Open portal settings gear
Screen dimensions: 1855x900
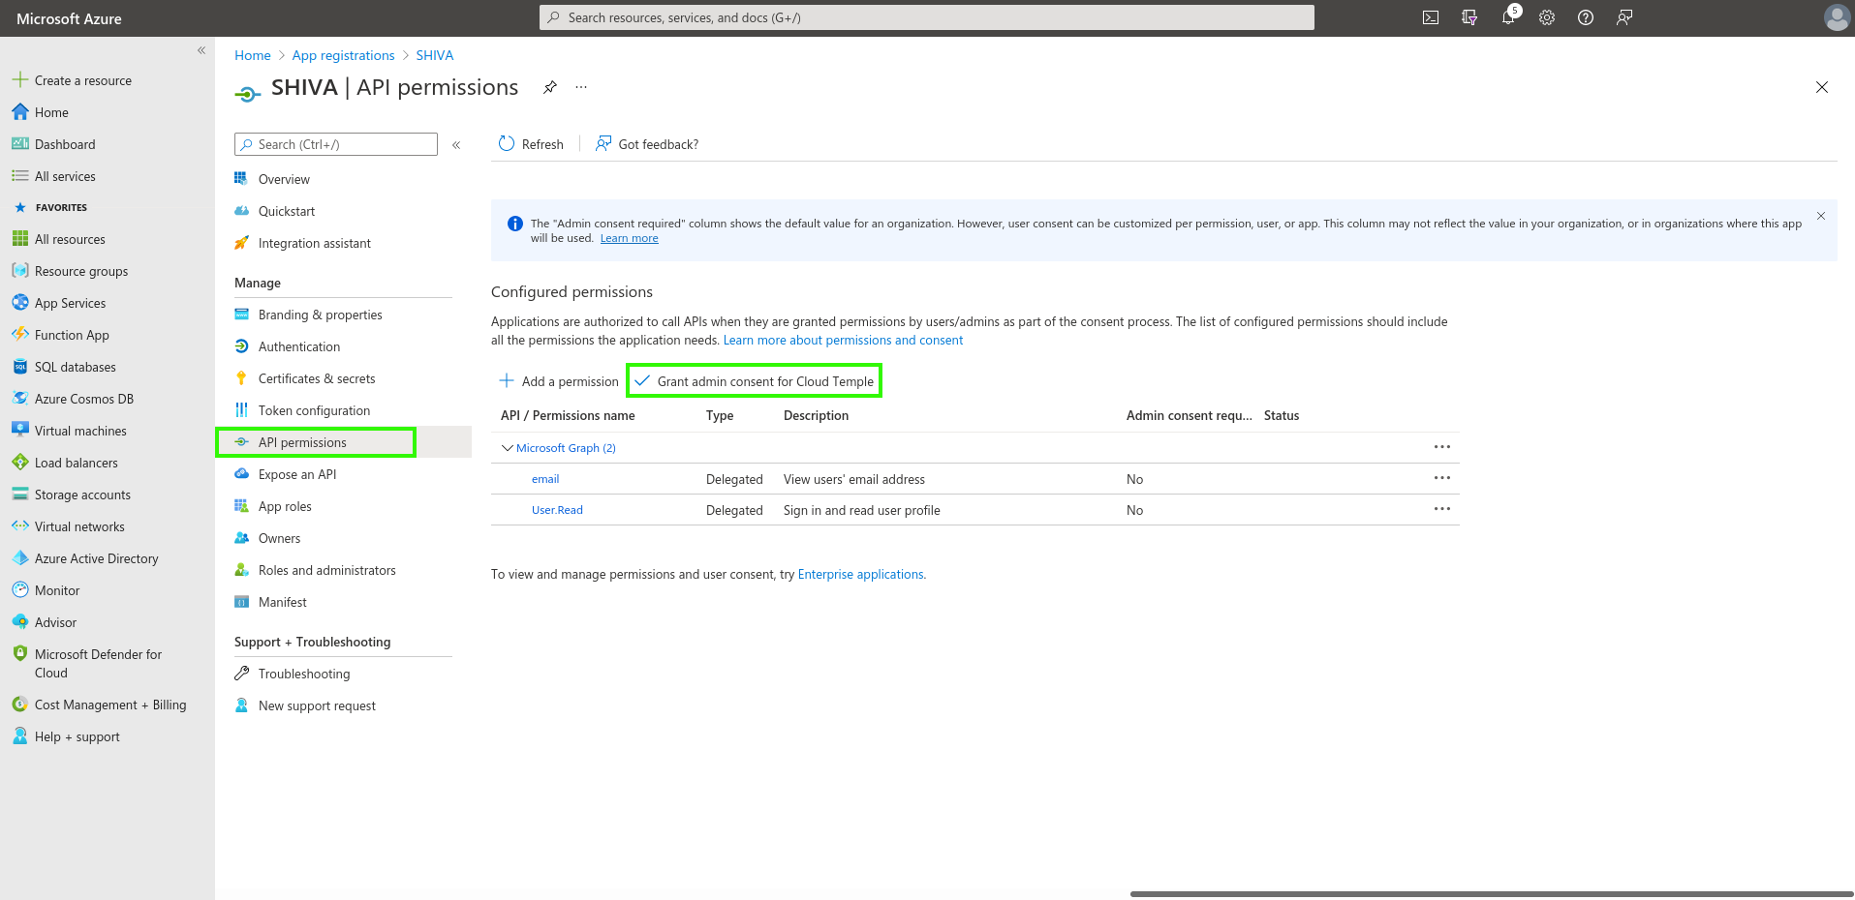coord(1547,17)
